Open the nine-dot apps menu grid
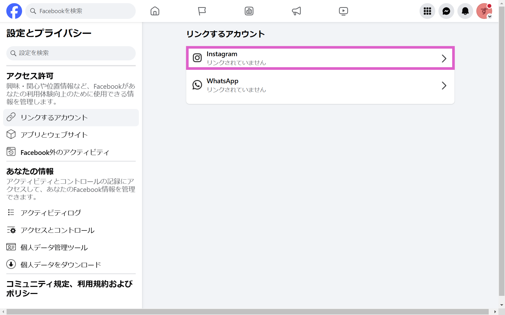 coord(427,11)
